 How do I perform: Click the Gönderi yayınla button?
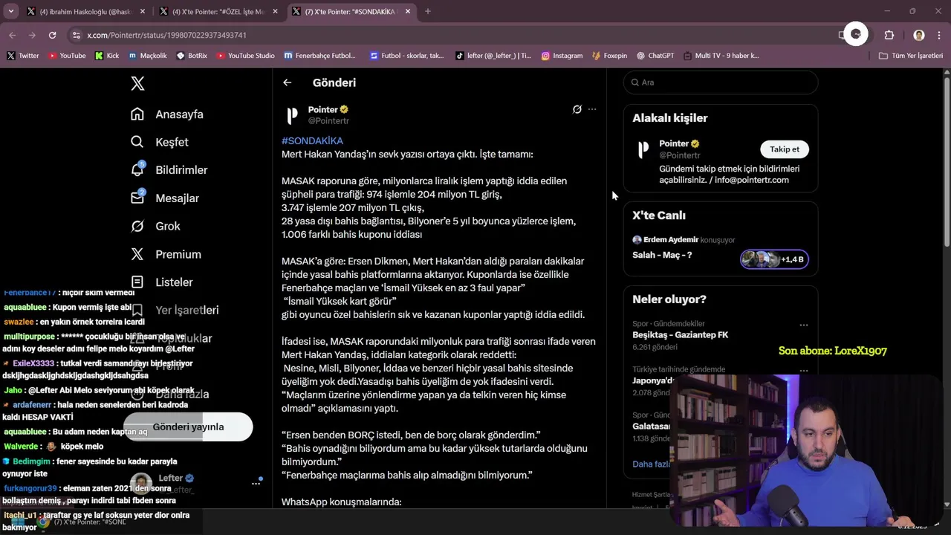click(x=188, y=427)
